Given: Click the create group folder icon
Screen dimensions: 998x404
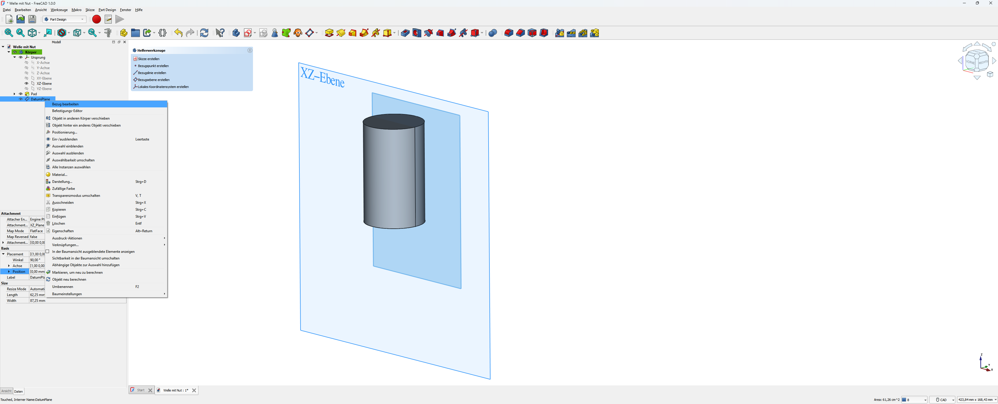Looking at the screenshot, I should [x=135, y=33].
